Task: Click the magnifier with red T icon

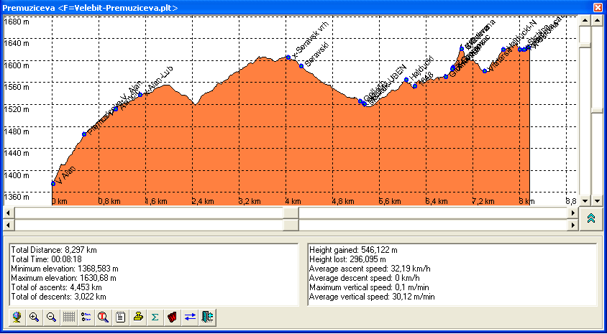Action: click(x=104, y=317)
